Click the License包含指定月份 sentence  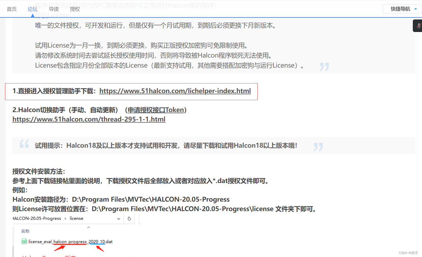(x=170, y=65)
